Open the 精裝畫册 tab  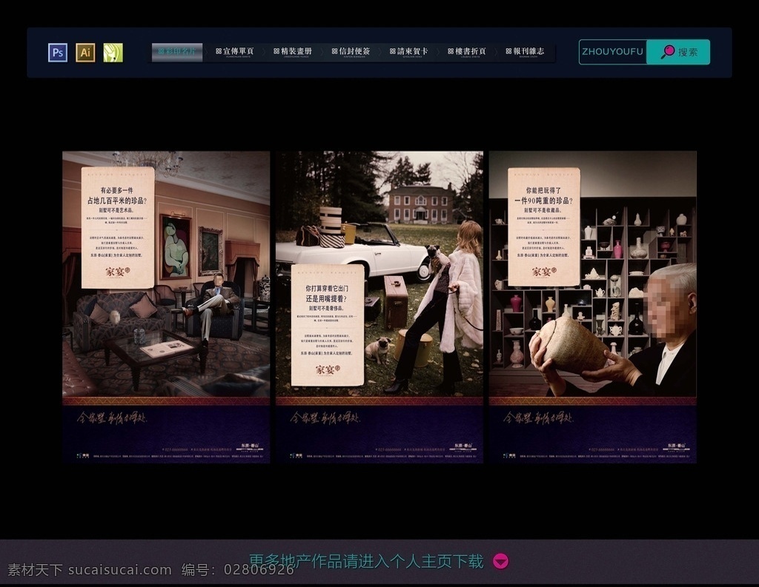click(x=293, y=52)
